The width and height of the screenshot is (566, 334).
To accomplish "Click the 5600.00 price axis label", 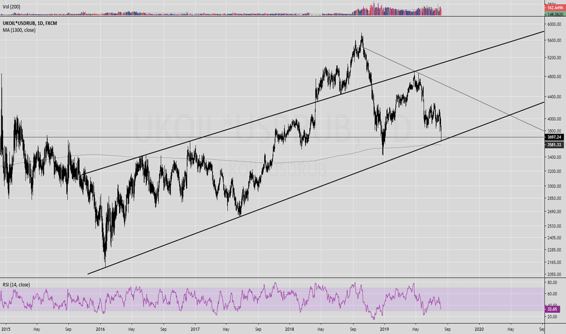I will click(x=554, y=41).
